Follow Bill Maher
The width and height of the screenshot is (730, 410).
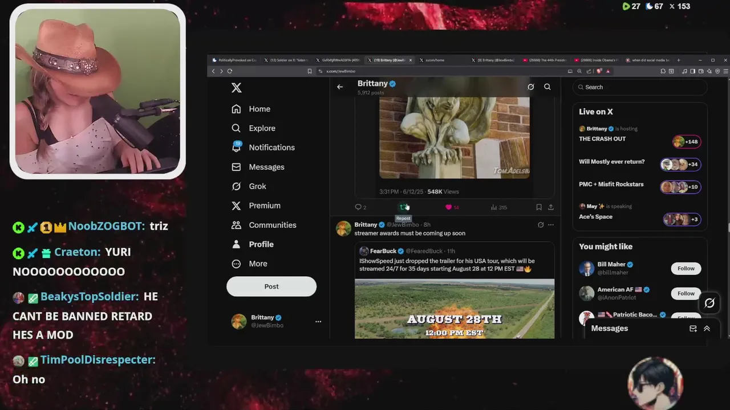(686, 268)
